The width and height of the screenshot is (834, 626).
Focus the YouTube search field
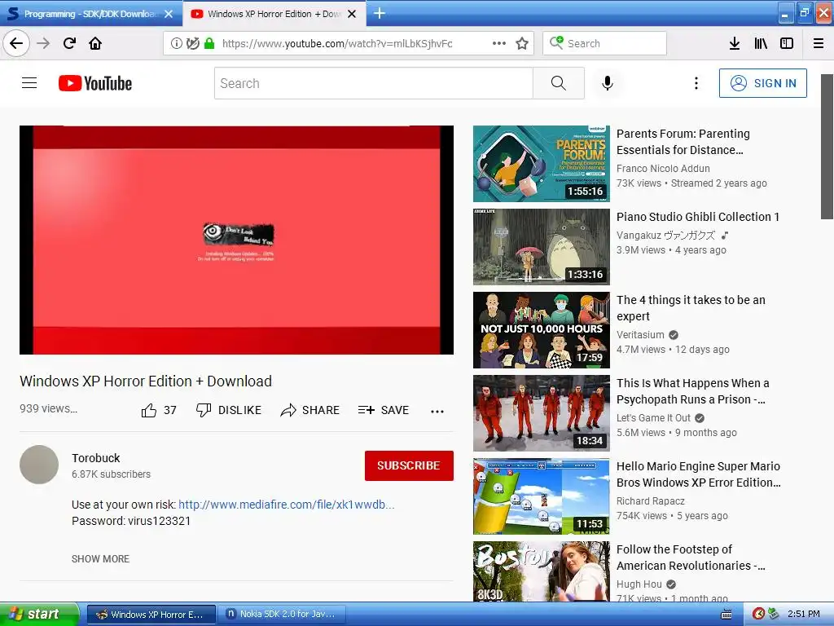(x=373, y=83)
